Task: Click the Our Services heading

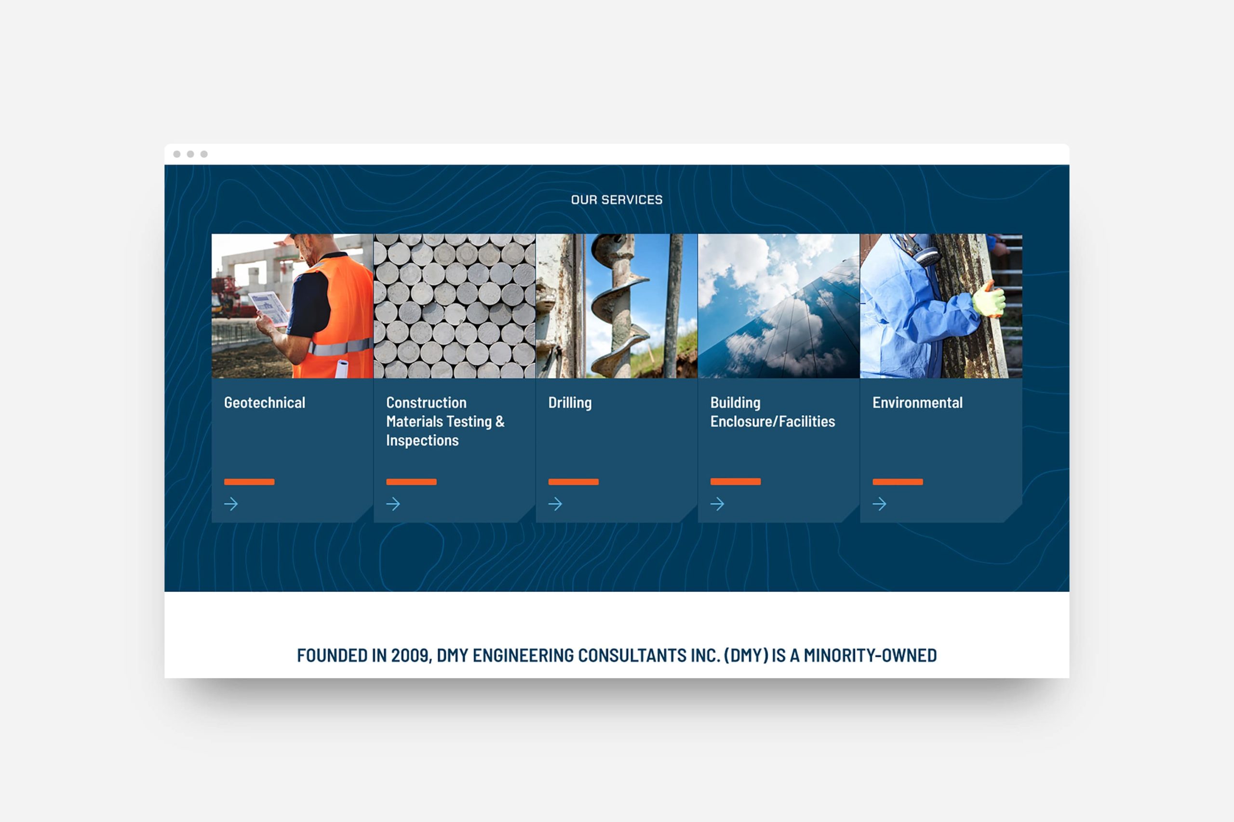Action: (x=617, y=200)
